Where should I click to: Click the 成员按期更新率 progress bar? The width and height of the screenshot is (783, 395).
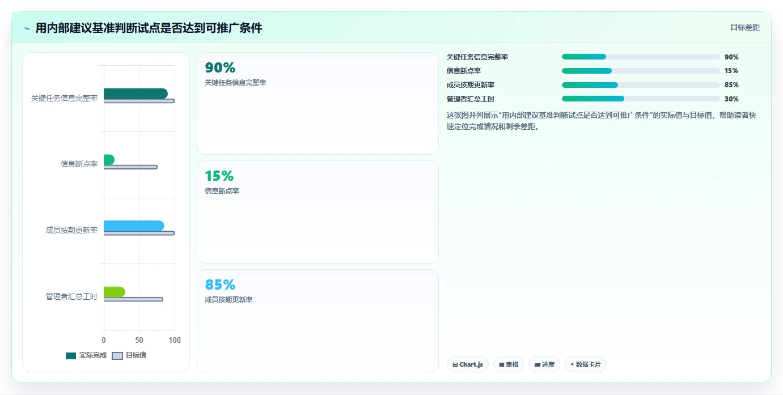point(641,85)
